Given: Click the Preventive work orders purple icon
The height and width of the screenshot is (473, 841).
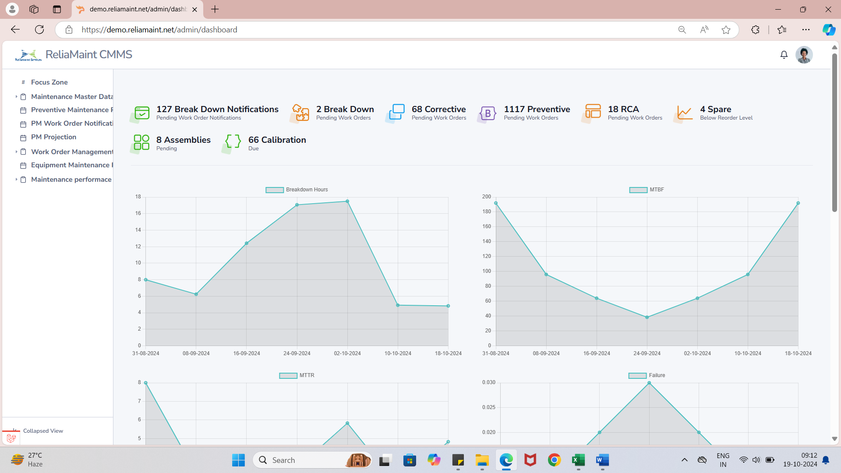Looking at the screenshot, I should pos(488,113).
